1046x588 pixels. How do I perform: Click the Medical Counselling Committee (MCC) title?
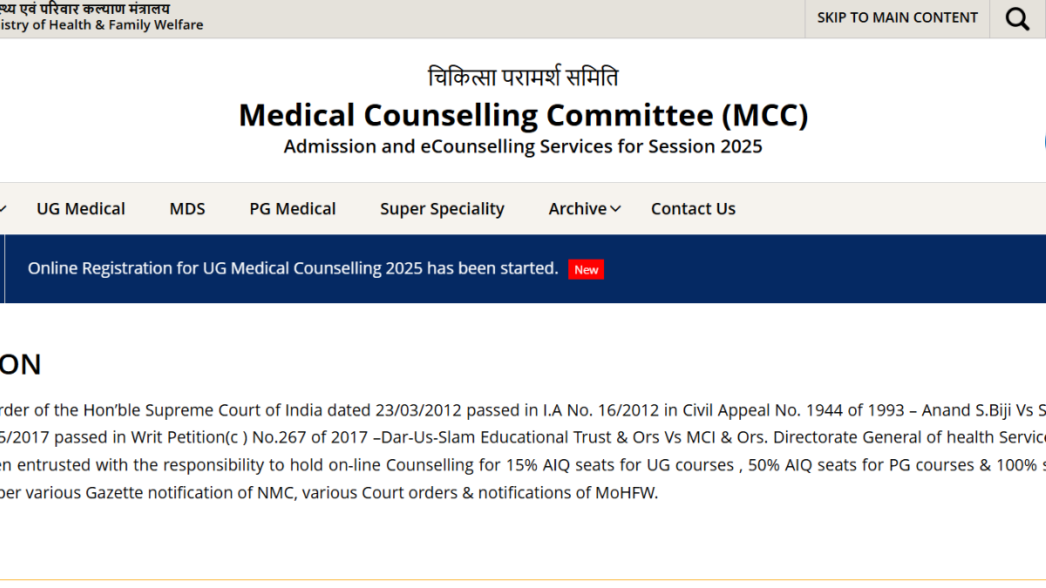pos(523,115)
